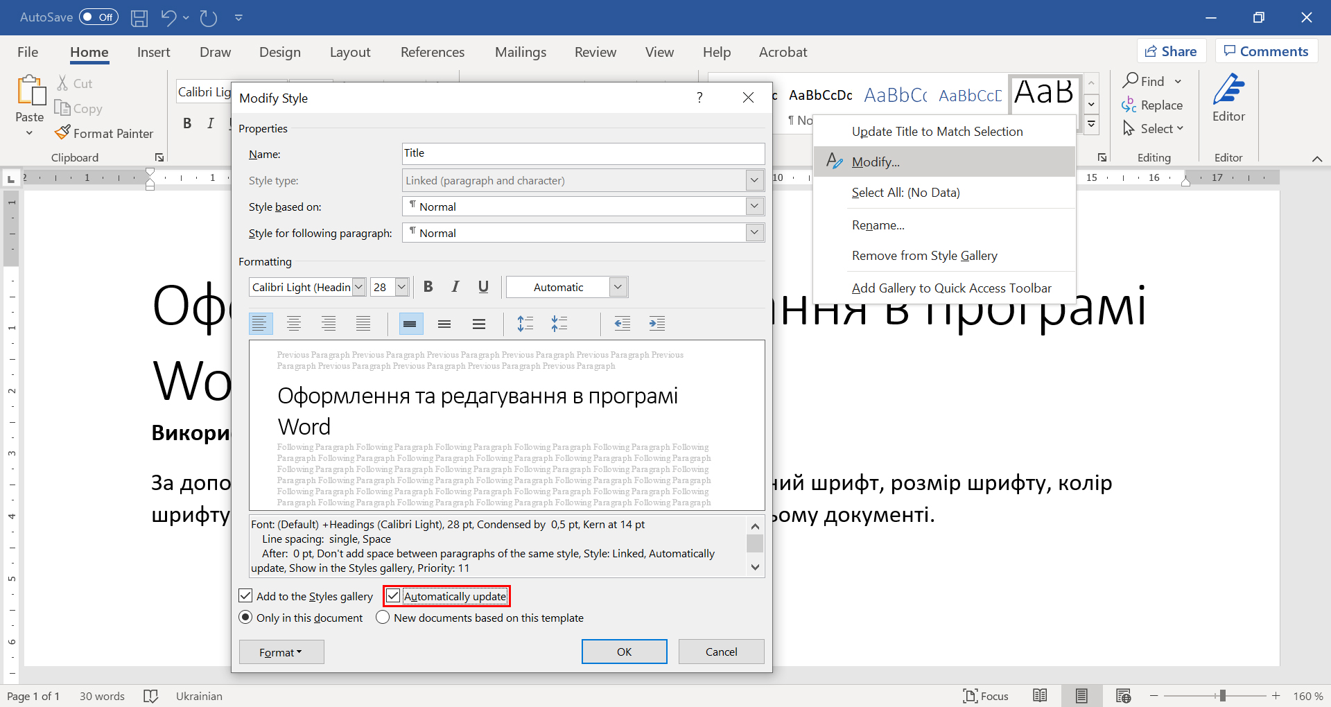
Task: Click the Italic button in Formatting section
Action: (x=455, y=287)
